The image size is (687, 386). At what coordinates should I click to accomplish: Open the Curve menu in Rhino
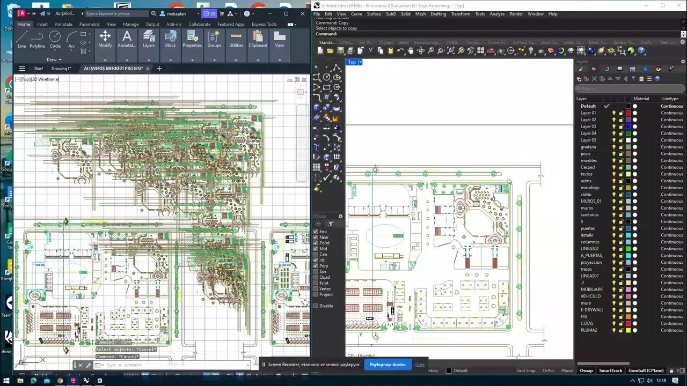coord(356,14)
